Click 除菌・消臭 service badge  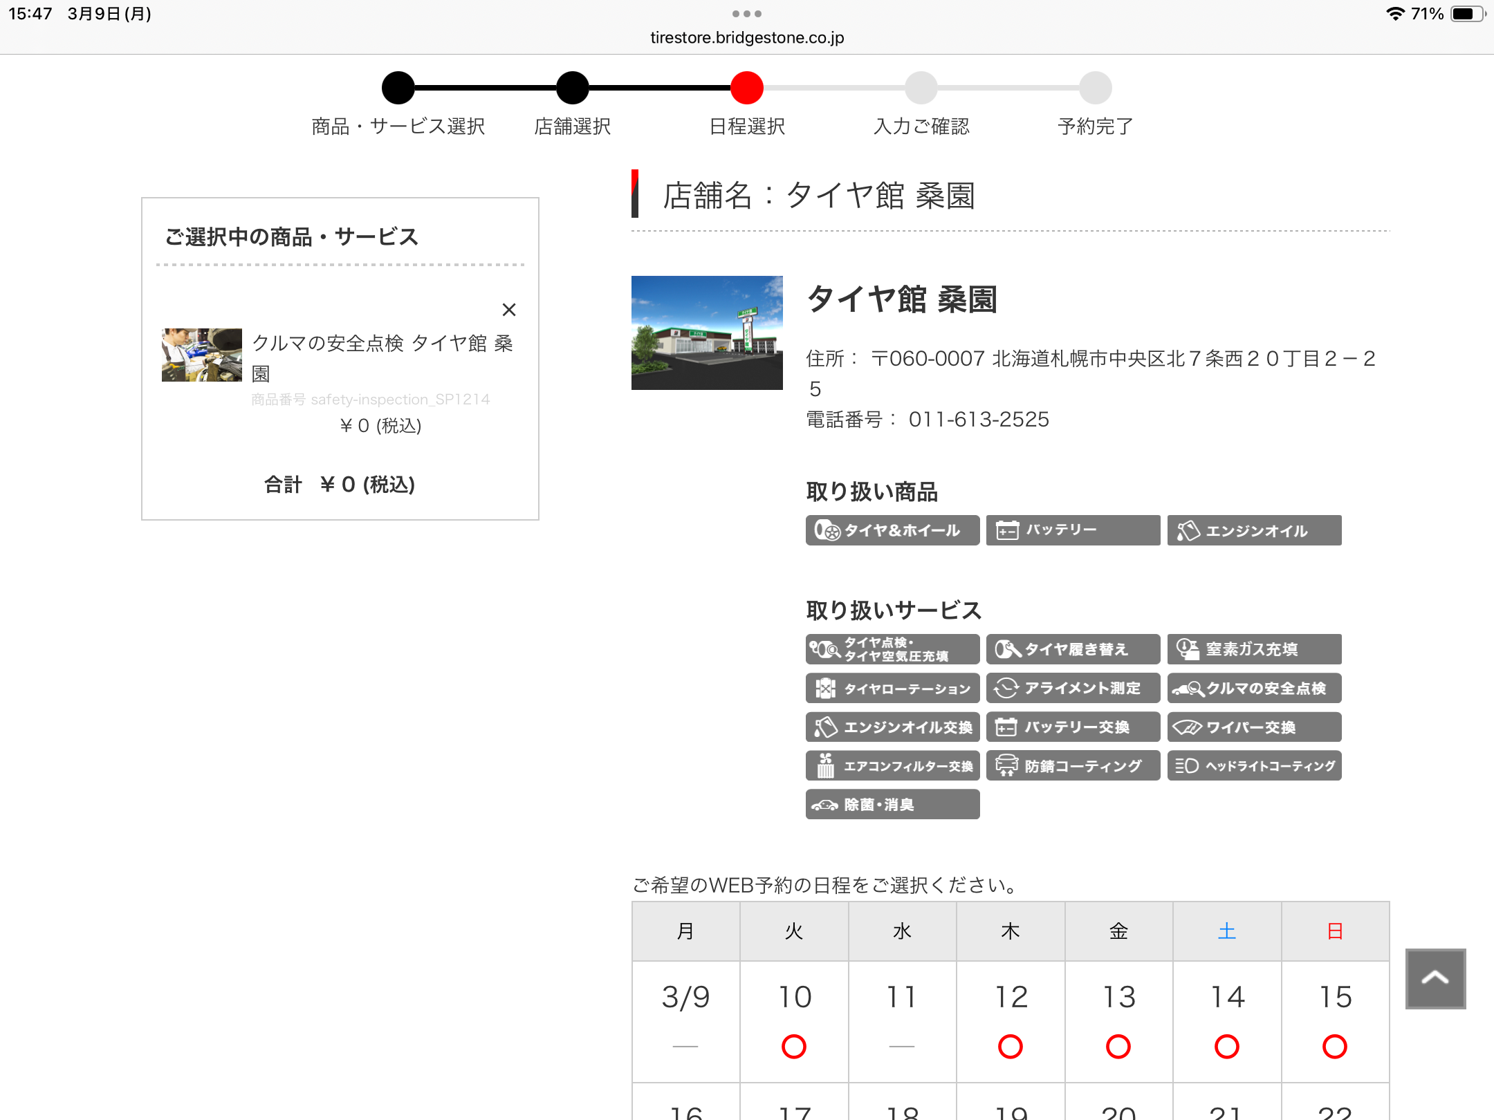tap(892, 804)
